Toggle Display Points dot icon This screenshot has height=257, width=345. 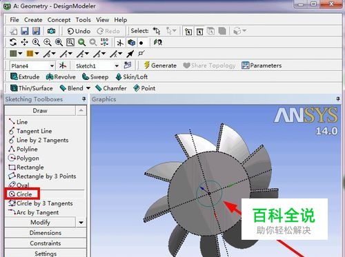coord(141,43)
